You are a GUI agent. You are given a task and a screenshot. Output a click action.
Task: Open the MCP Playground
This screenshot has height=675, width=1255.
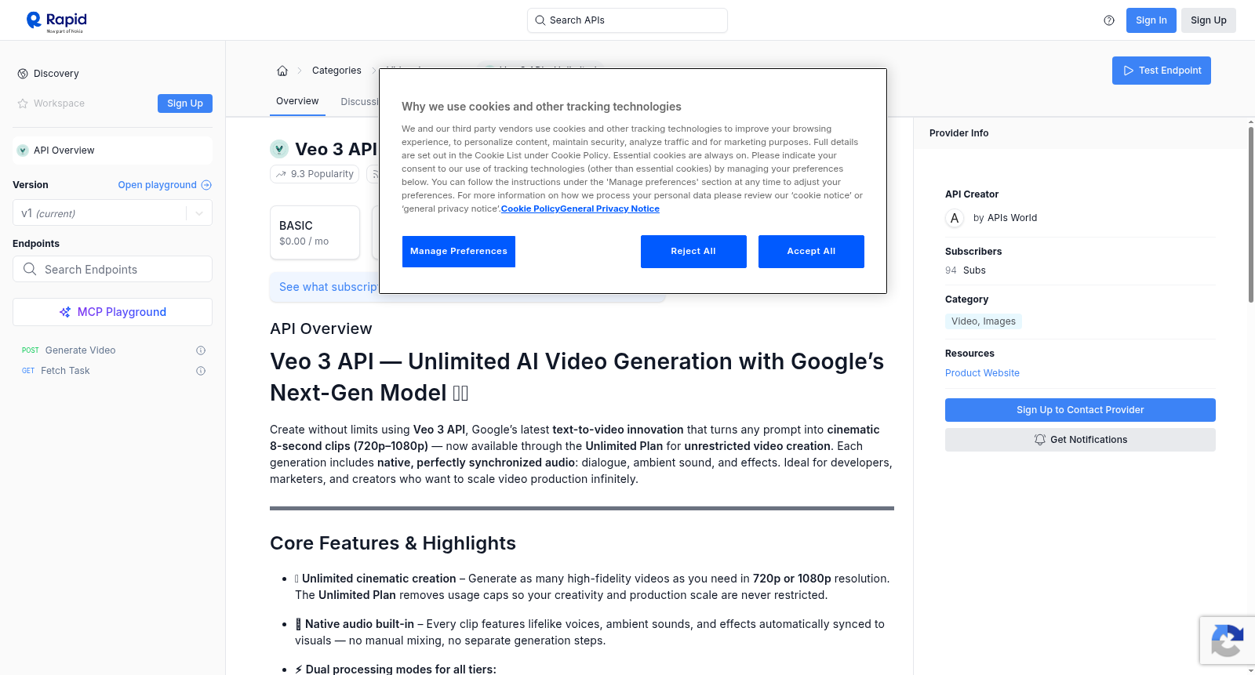click(112, 312)
